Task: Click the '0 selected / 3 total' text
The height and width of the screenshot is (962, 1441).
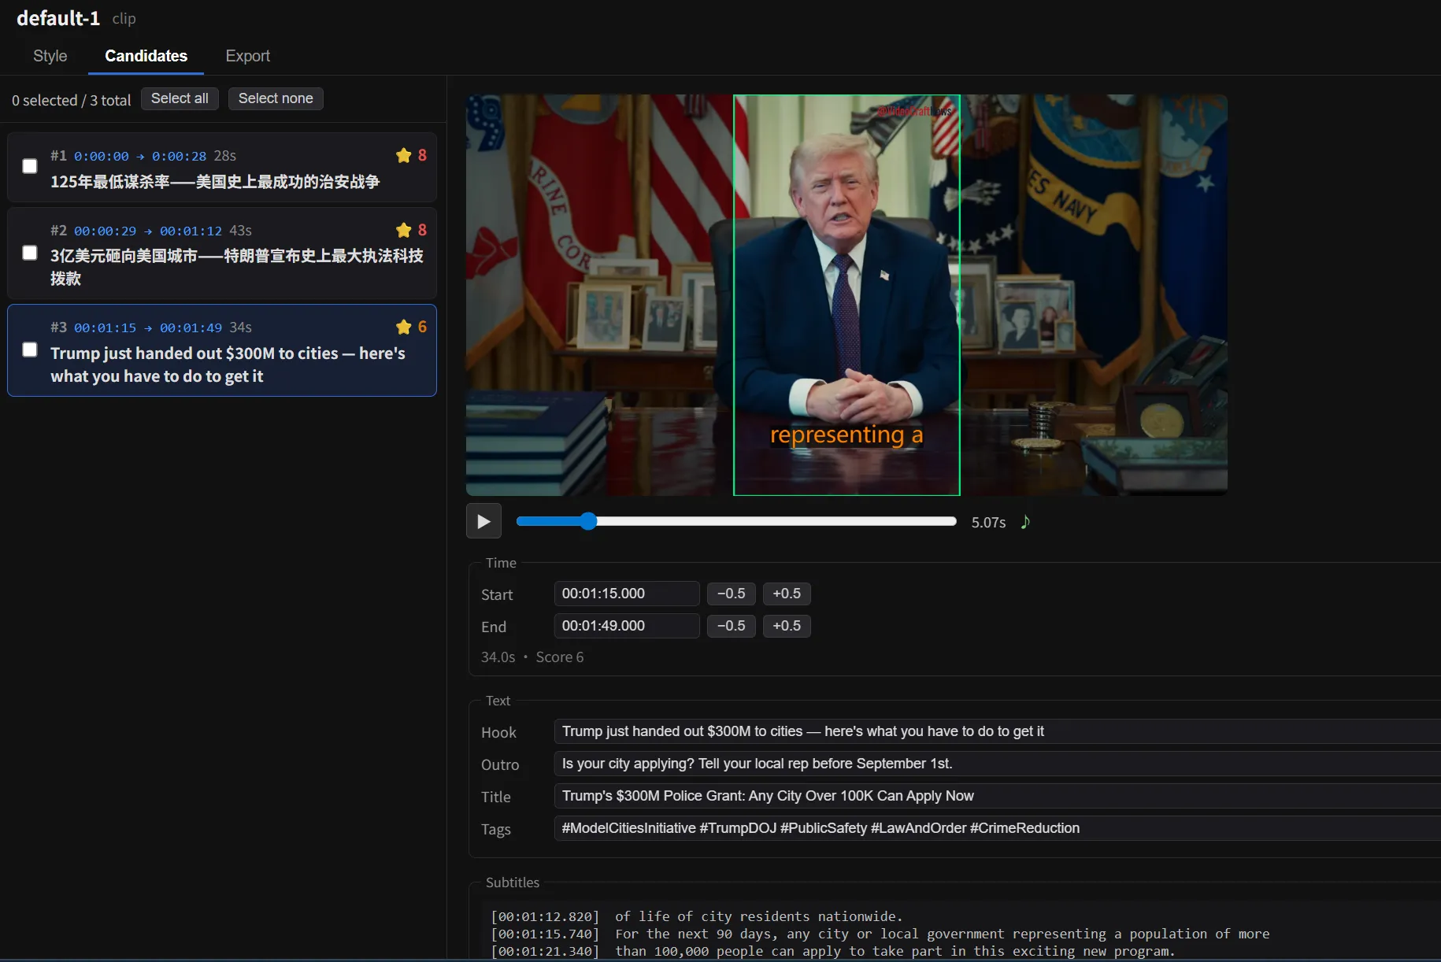Action: [72, 100]
